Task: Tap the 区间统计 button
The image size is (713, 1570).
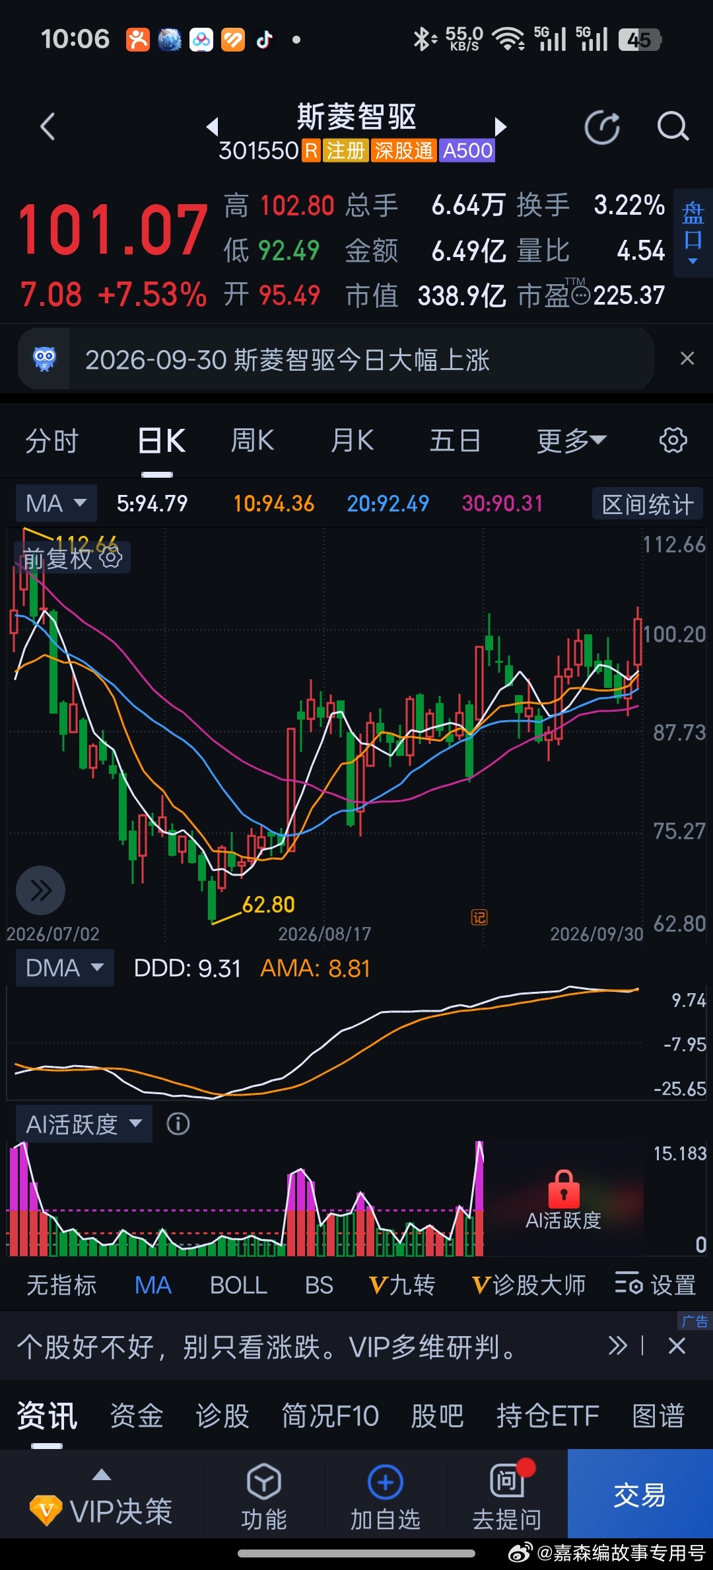Action: (648, 504)
